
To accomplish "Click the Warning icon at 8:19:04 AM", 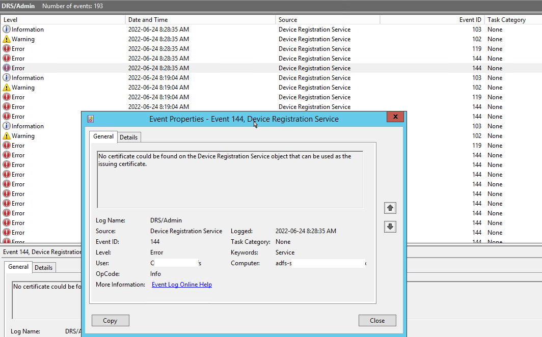I will 6,87.
